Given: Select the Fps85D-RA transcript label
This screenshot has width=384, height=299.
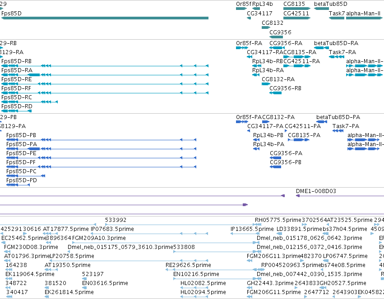Looking at the screenshot, I should point(17,70).
